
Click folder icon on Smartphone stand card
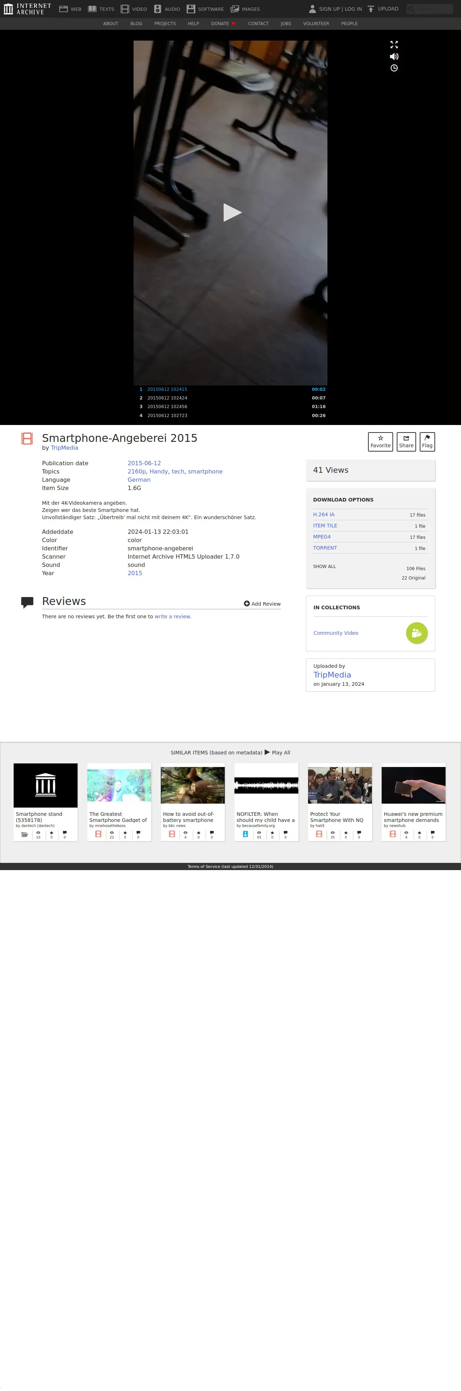24,834
